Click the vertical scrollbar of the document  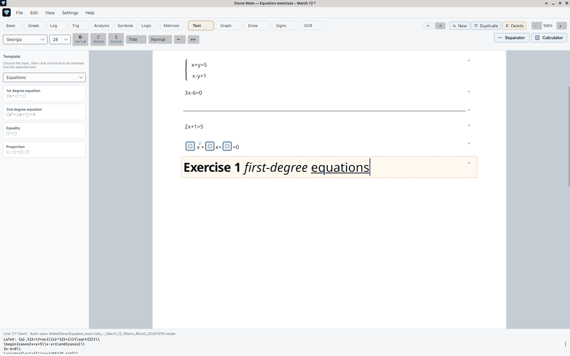pos(569,136)
